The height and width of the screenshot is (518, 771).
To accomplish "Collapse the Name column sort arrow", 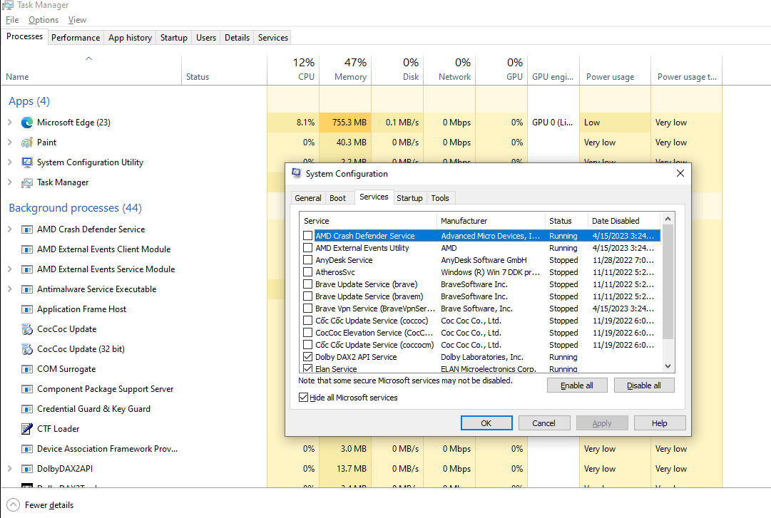I will point(89,58).
